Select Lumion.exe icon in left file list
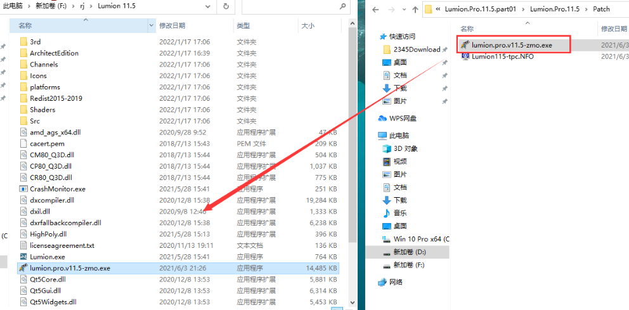This screenshot has height=310, width=629. tap(23, 257)
